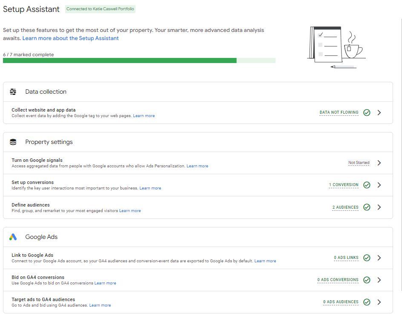The image size is (402, 316).
Task: Open Learn more link for Set up conversions
Action: coord(150,188)
